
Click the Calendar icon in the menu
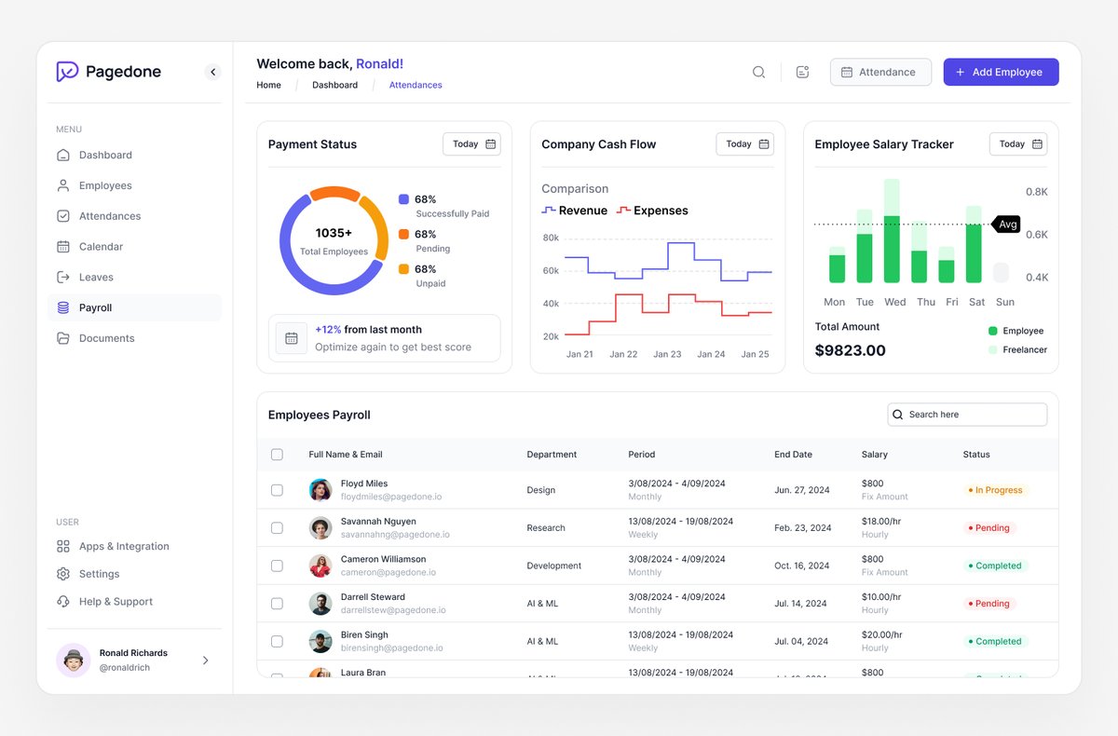(x=63, y=246)
